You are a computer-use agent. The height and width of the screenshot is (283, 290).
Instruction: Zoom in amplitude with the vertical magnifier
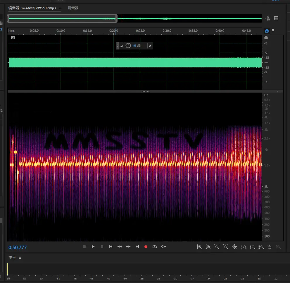(199, 247)
